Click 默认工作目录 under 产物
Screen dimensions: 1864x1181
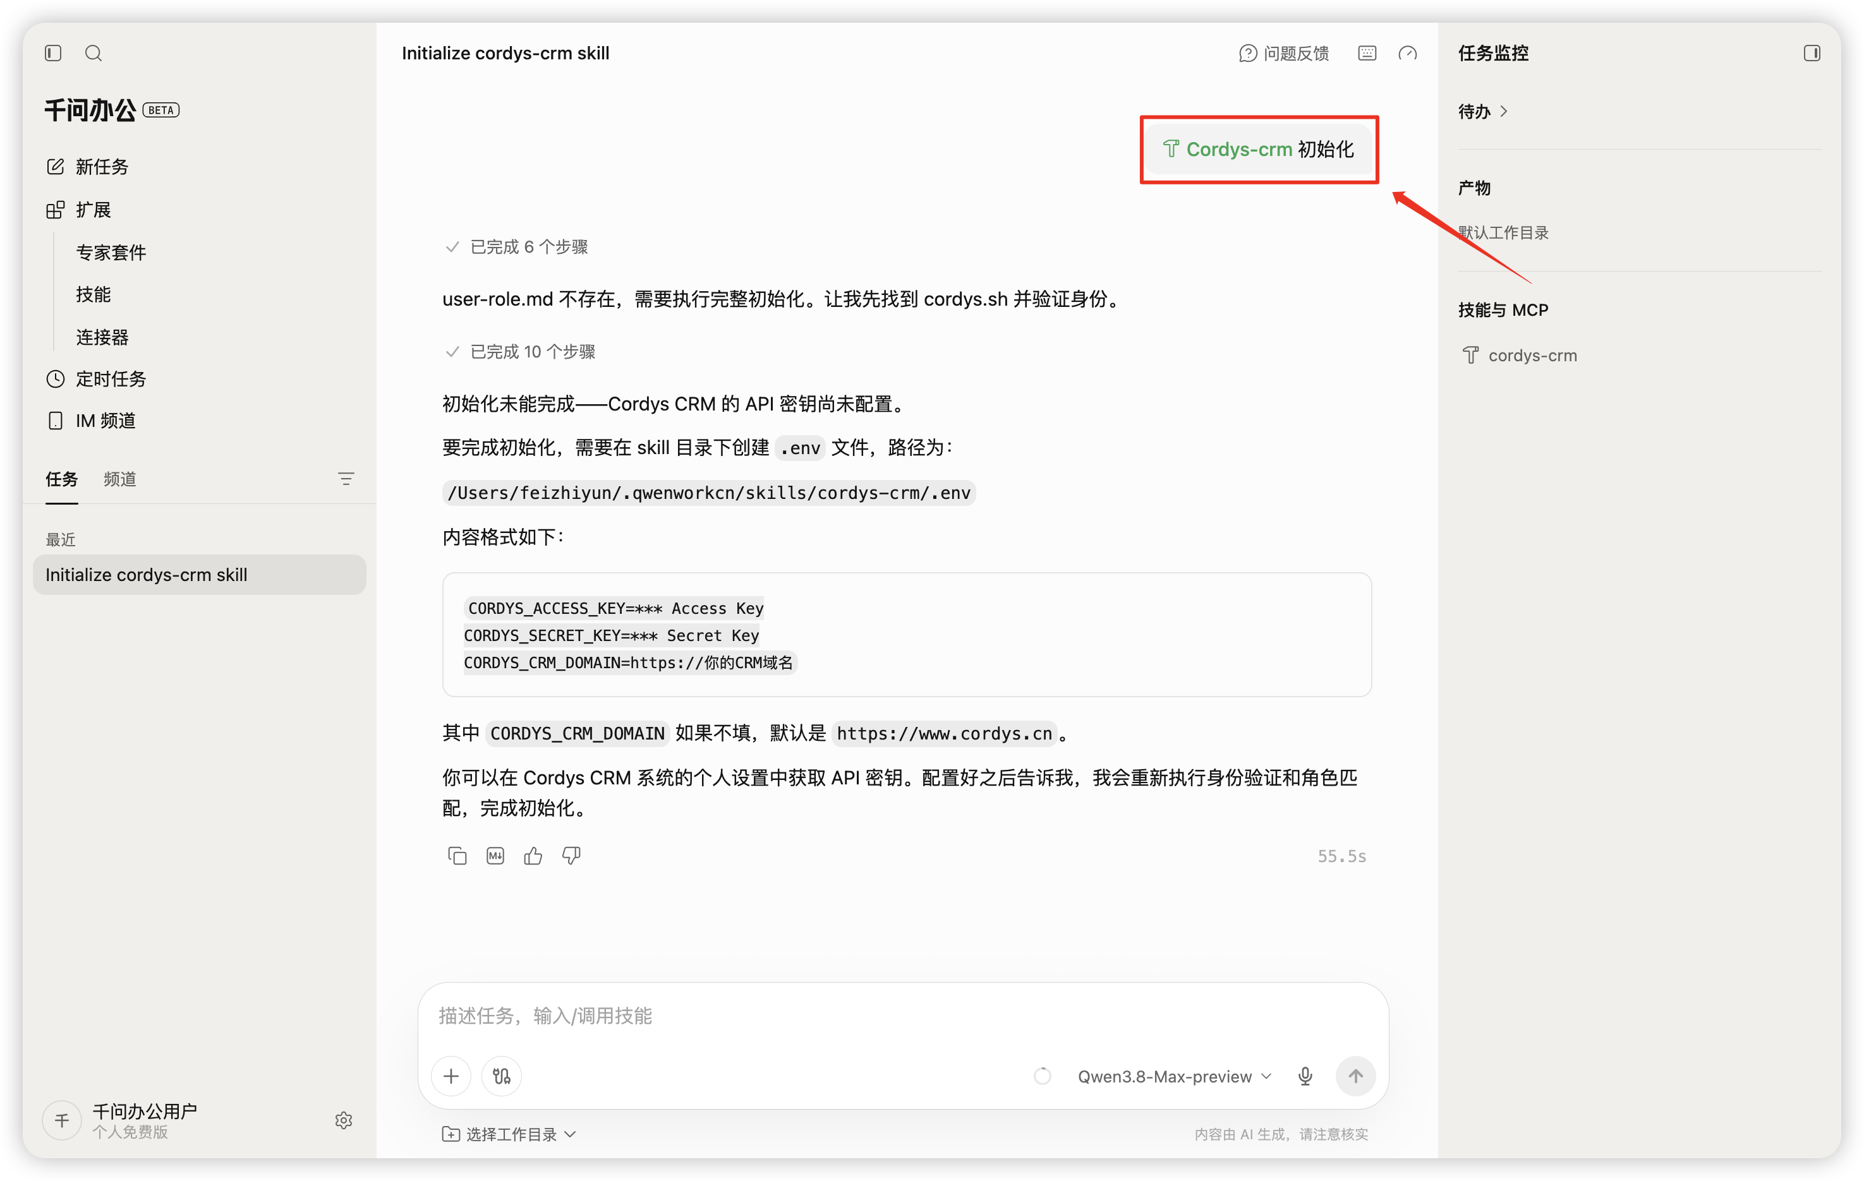(x=1503, y=232)
